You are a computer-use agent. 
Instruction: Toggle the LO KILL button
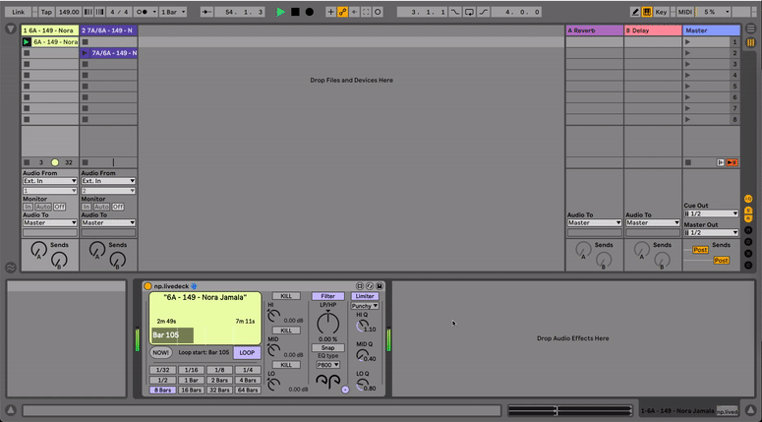(286, 365)
